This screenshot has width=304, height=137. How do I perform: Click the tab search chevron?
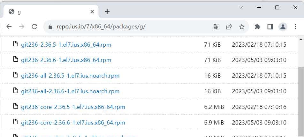(242, 7)
